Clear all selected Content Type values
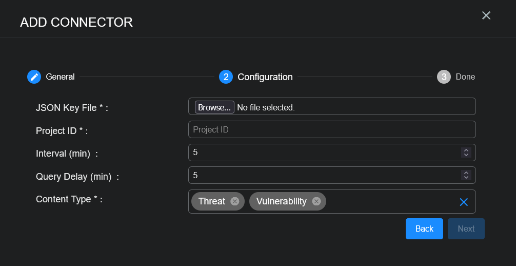This screenshot has height=266, width=516. (x=464, y=202)
